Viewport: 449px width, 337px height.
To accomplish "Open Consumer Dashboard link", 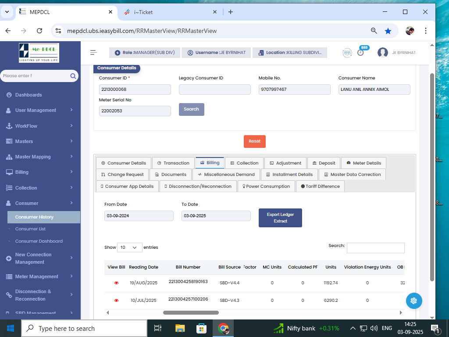I will [x=39, y=241].
